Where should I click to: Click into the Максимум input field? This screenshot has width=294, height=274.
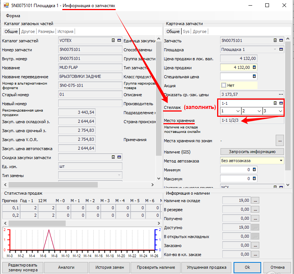[236, 179]
